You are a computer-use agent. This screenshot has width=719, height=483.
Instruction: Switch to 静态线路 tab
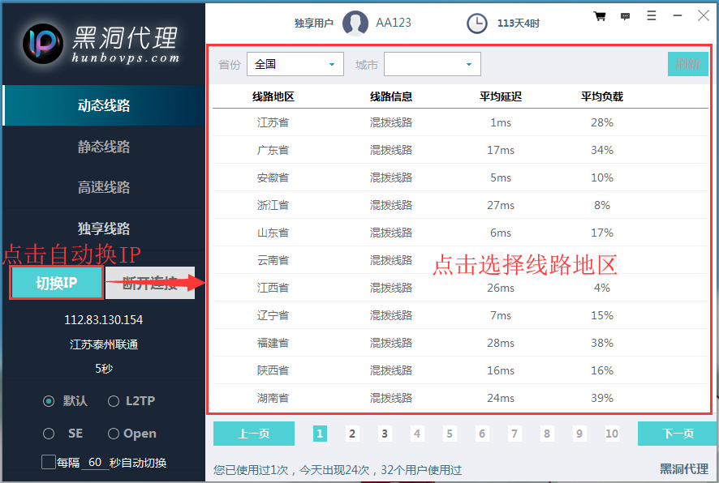click(x=104, y=147)
